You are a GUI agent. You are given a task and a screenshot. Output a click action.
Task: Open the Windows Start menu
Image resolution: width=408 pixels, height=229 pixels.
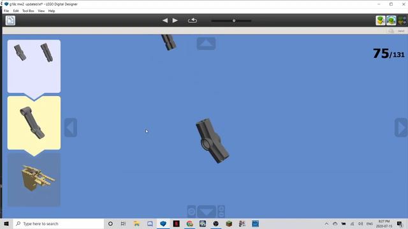click(6, 223)
